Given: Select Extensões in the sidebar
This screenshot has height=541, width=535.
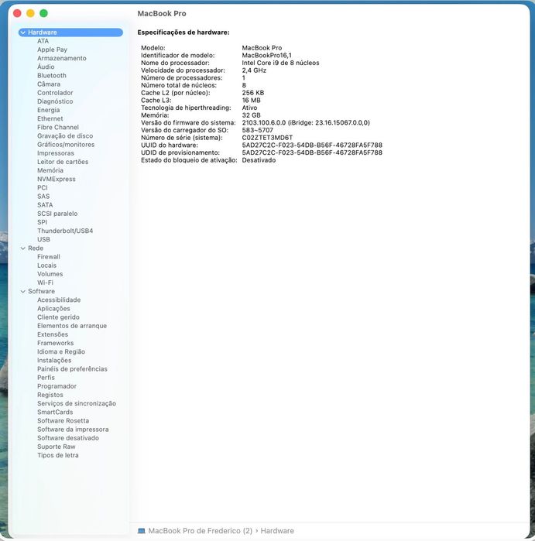Looking at the screenshot, I should (x=53, y=334).
